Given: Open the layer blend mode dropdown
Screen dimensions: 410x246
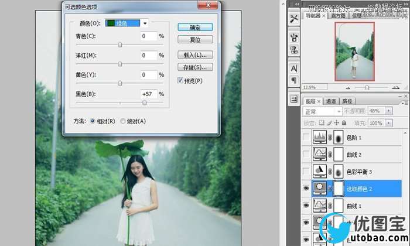Looking at the screenshot, I should [x=322, y=111].
